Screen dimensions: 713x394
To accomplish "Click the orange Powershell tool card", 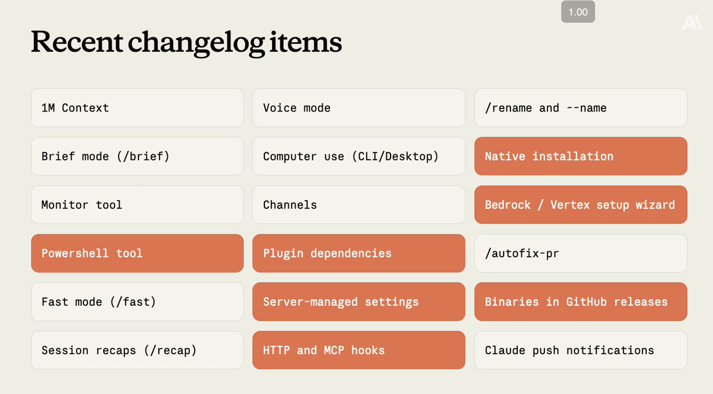I will point(137,254).
